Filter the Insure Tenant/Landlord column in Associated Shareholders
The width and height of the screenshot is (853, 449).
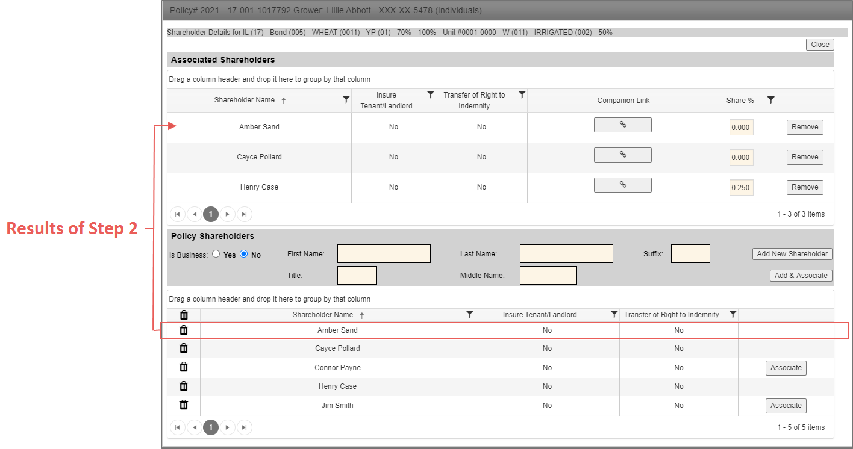(x=430, y=94)
